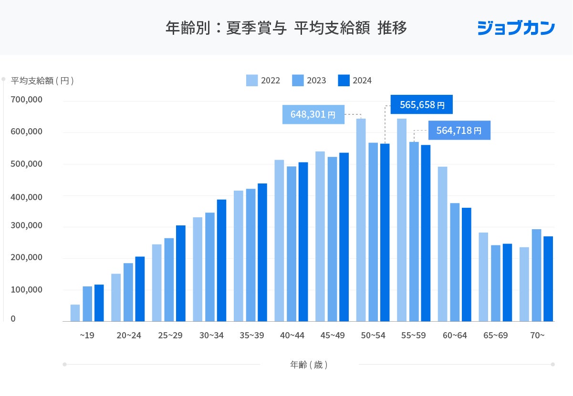Click the 年齢(歳) axis title
Viewport: 573px width, 396px height.
tap(309, 365)
